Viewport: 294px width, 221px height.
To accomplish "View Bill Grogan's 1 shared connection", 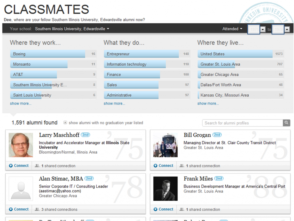I will 203,166.
